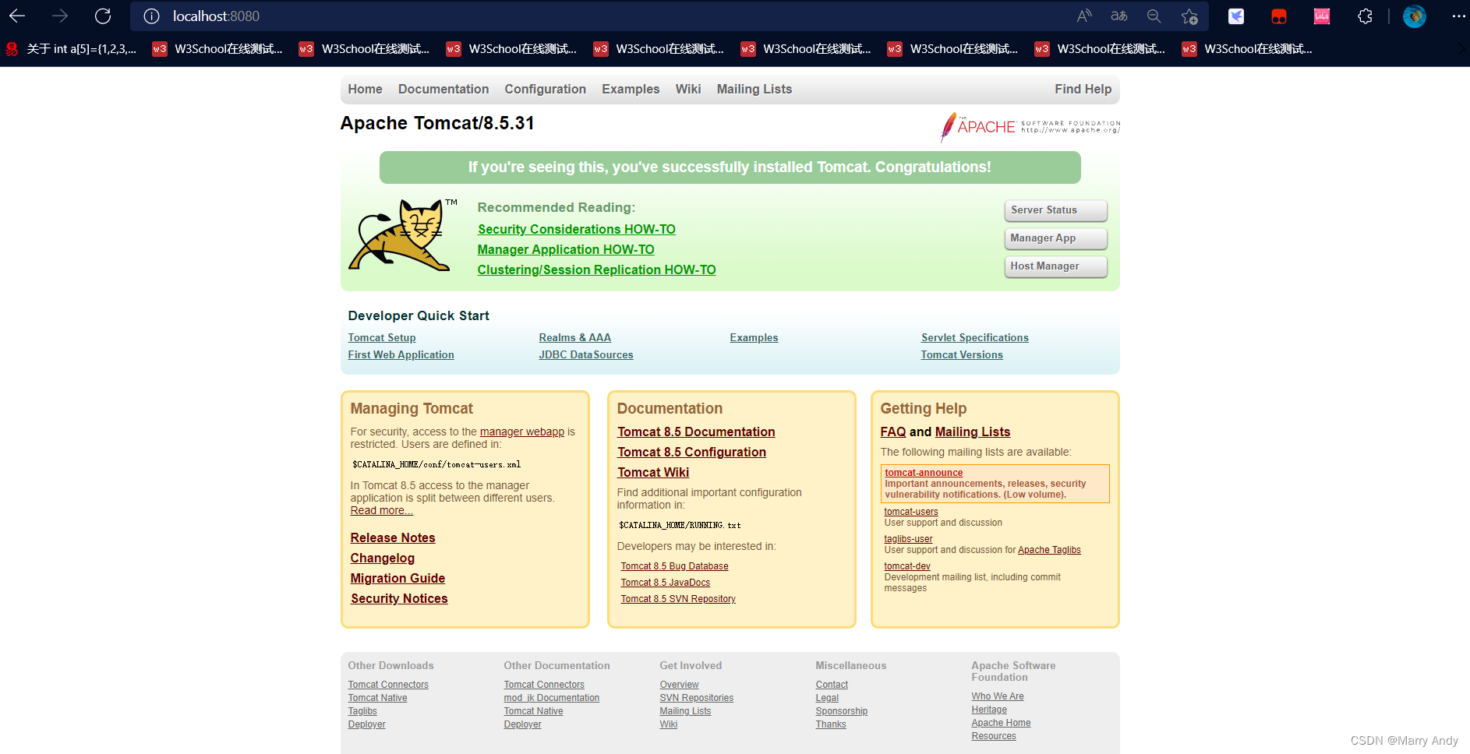
Task: Click the Server Status button
Action: [x=1056, y=210]
